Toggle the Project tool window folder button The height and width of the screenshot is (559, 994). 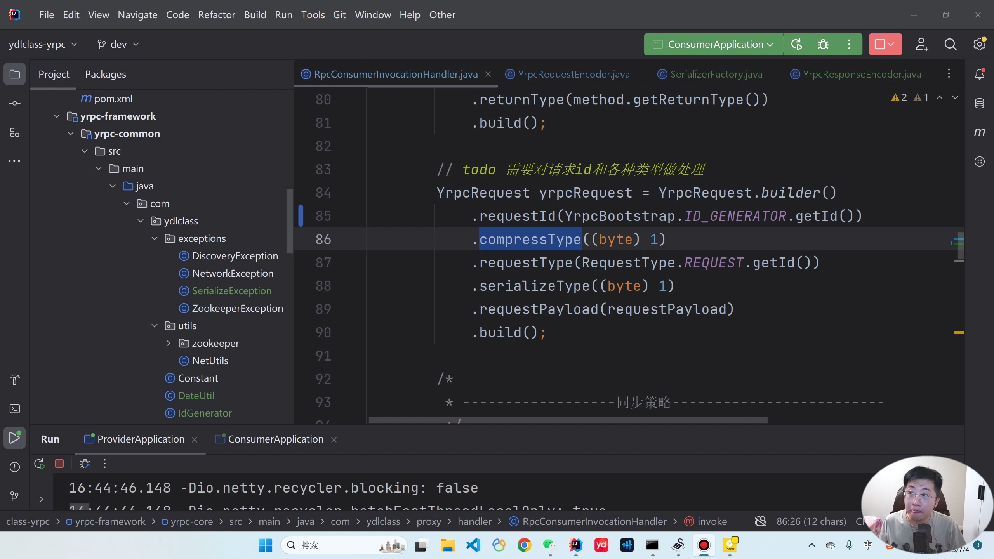click(x=15, y=74)
